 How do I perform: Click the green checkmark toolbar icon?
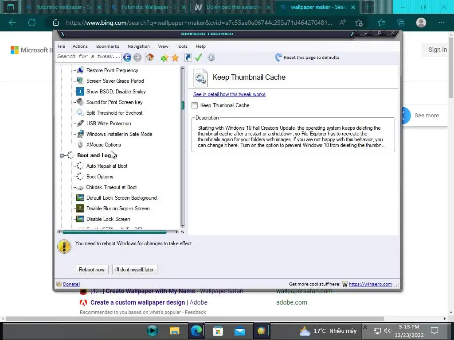198,57
